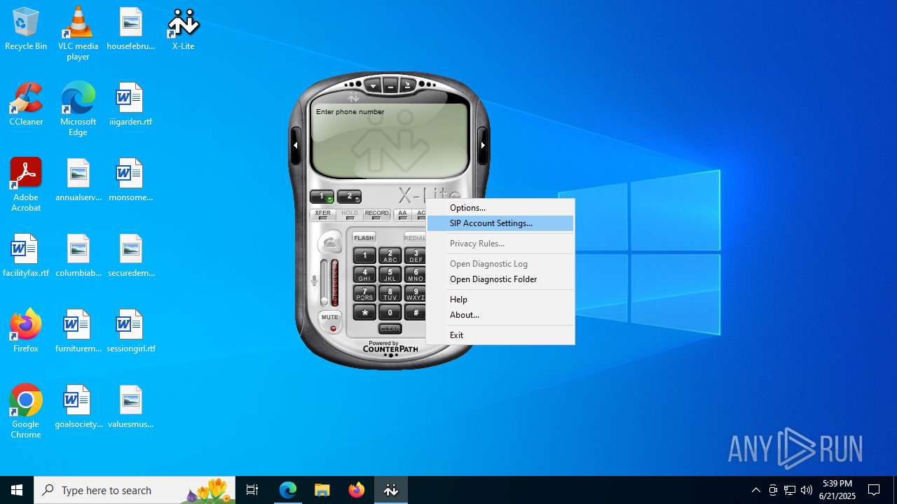Dial keypad digit 2 ABC
Viewport: 897px width, 504px height.
tap(390, 256)
